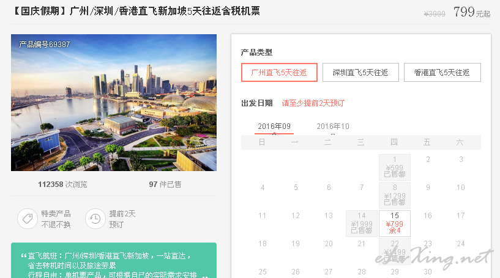Image resolution: width=500 pixels, height=278 pixels.
Task: Click the price tag icon for 特卖产品
Action: pos(28,219)
